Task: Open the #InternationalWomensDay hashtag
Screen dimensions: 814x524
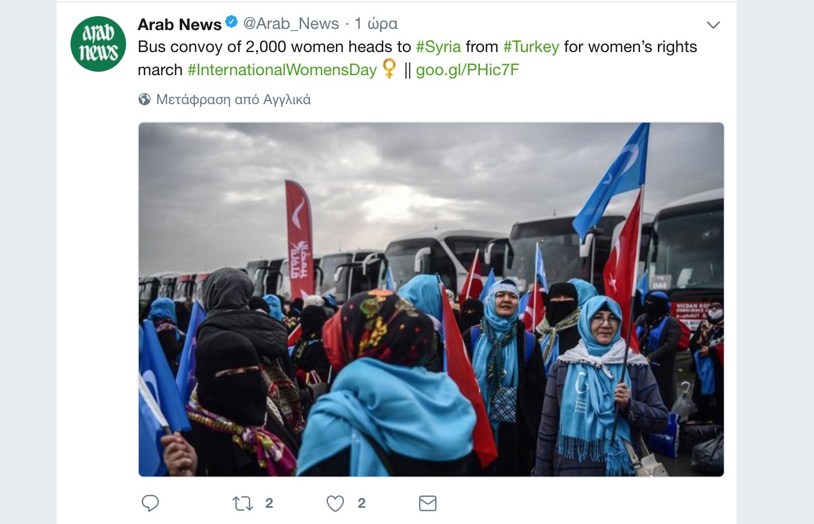Action: [x=282, y=70]
